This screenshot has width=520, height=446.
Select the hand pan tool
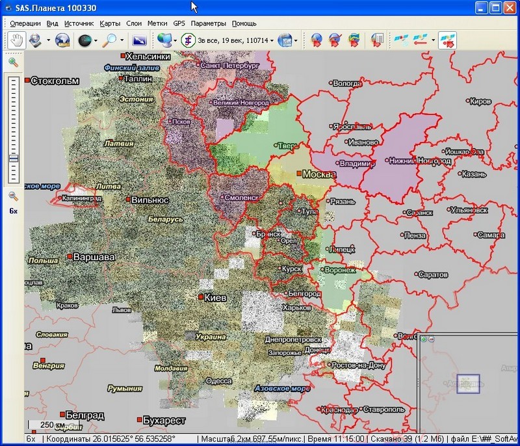[x=16, y=40]
